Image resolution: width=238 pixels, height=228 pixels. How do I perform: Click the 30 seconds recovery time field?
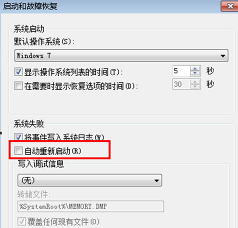pyautogui.click(x=181, y=84)
